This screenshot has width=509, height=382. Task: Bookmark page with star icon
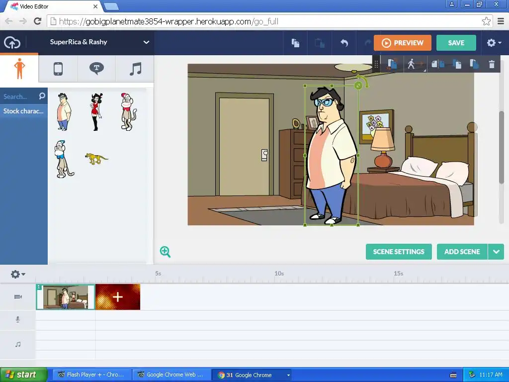486,21
